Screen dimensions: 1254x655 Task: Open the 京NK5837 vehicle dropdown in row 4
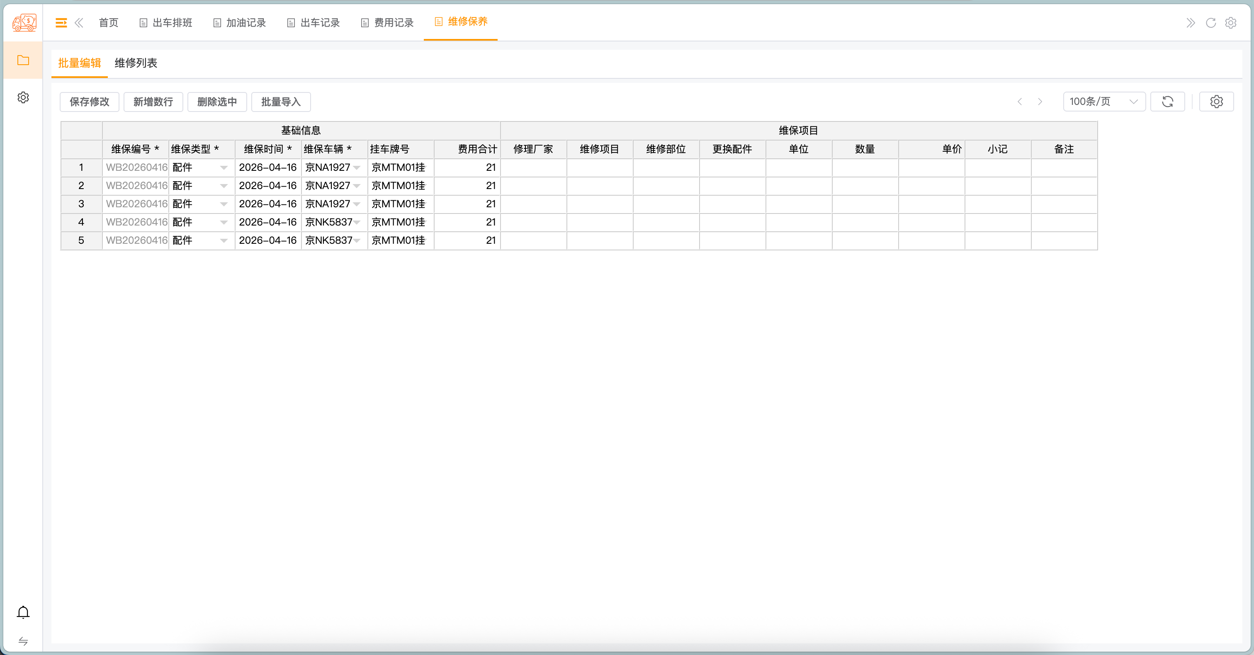(x=357, y=222)
